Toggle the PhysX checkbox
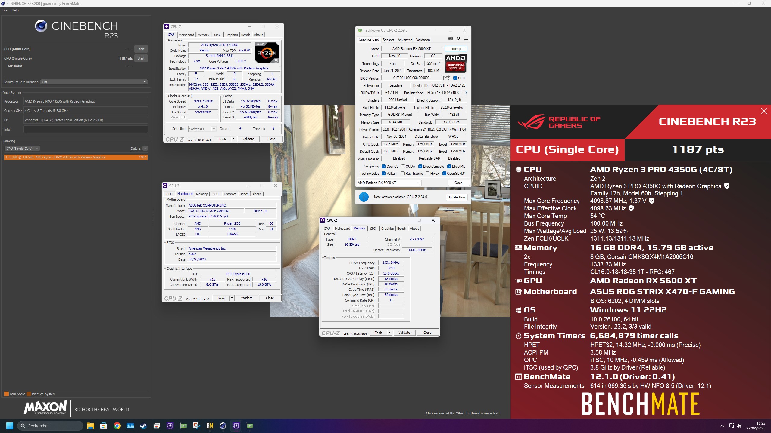Screen dimensions: 771x433 tap(427, 174)
